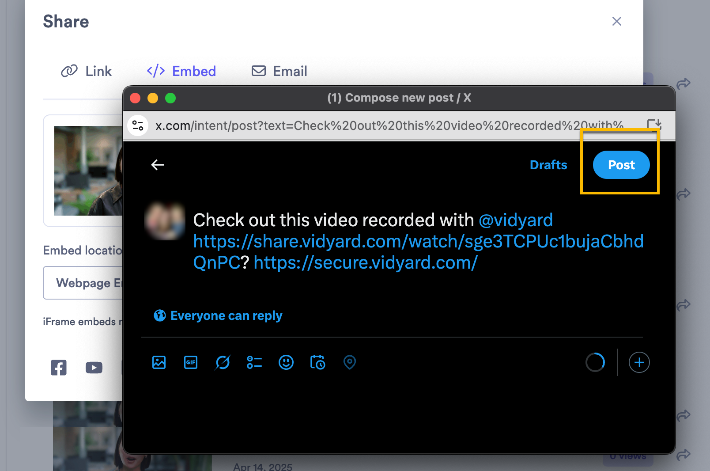Open Drafts in the X compose window
This screenshot has height=471, width=710.
click(548, 165)
